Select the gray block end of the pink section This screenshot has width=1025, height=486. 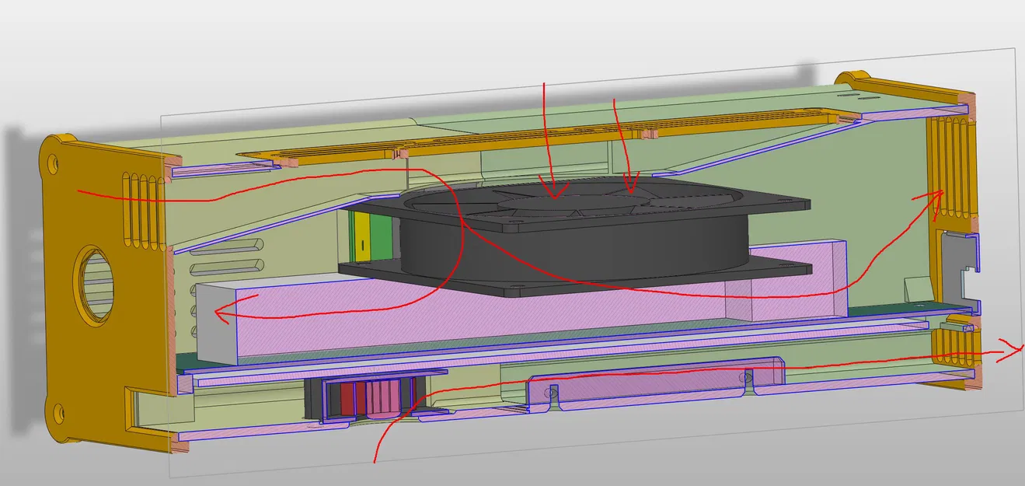click(x=215, y=323)
